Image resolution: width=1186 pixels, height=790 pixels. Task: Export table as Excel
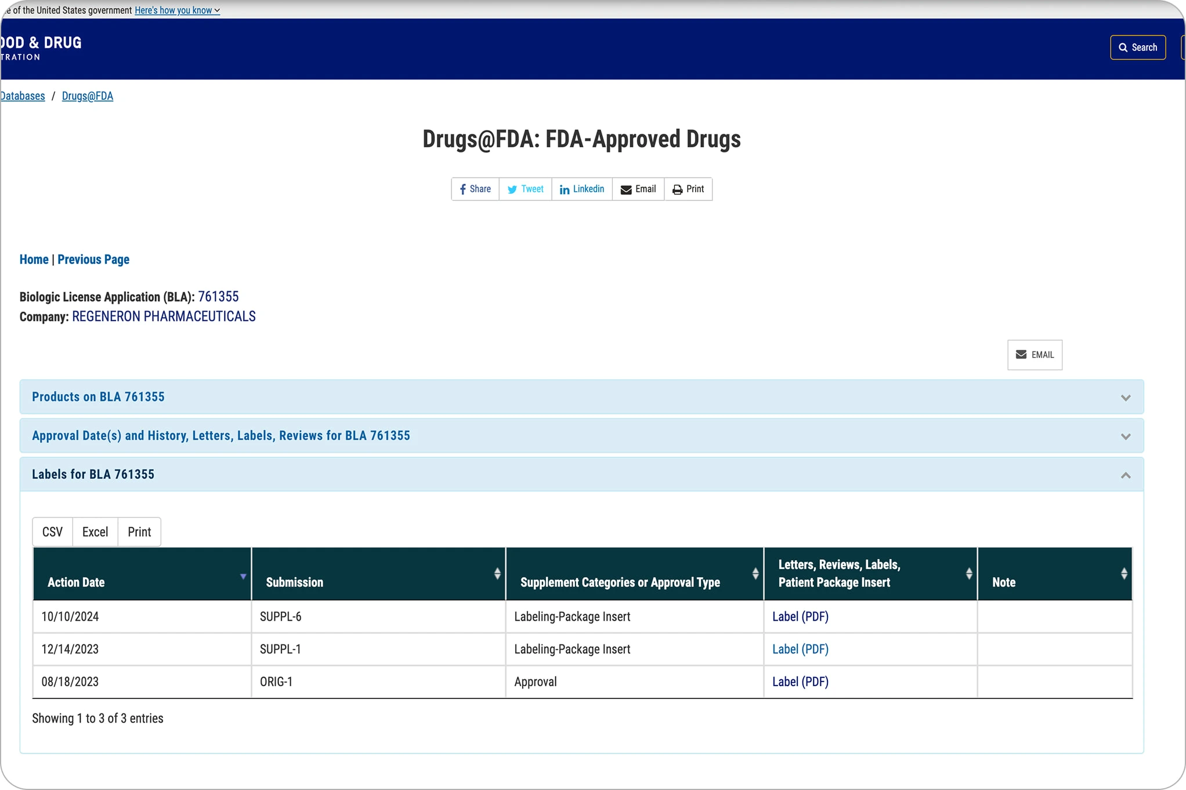tap(95, 532)
